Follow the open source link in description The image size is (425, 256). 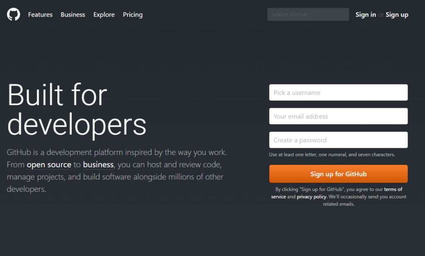[x=49, y=165]
